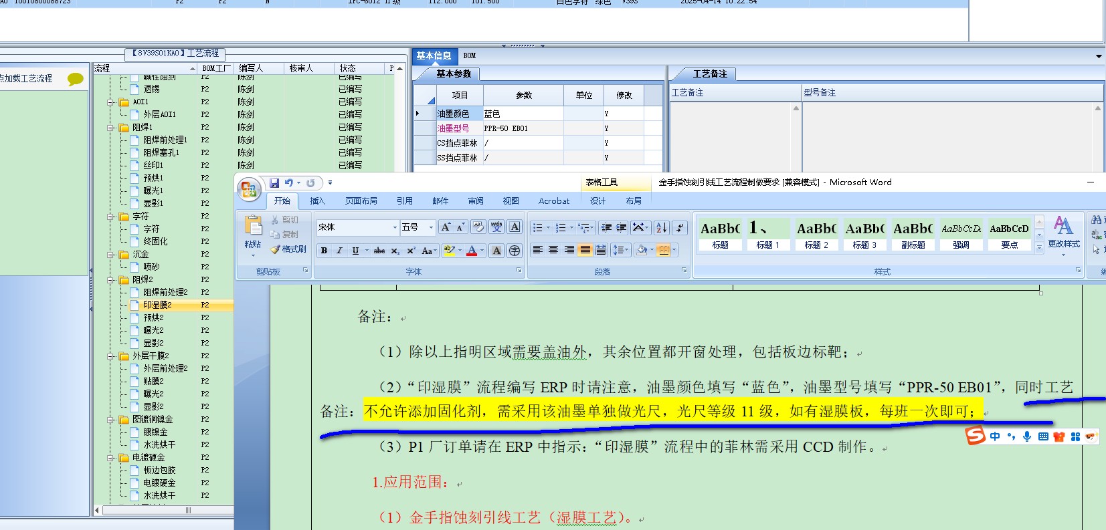Apply red font color (A)

[472, 251]
